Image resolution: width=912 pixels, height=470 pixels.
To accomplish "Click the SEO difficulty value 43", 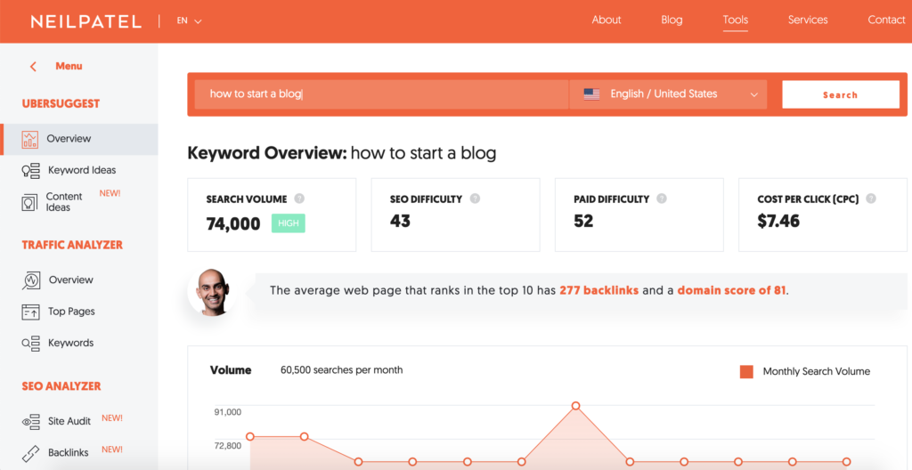I will click(x=400, y=221).
